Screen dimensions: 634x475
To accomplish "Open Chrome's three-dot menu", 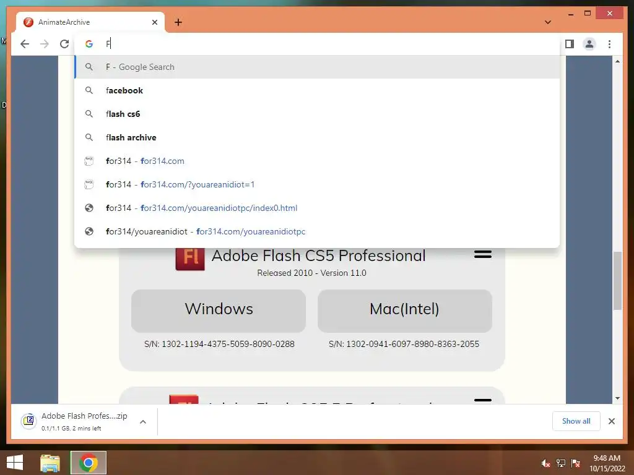I will pyautogui.click(x=609, y=44).
